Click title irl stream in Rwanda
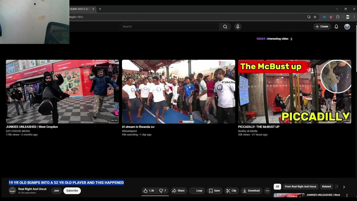 click(x=138, y=127)
